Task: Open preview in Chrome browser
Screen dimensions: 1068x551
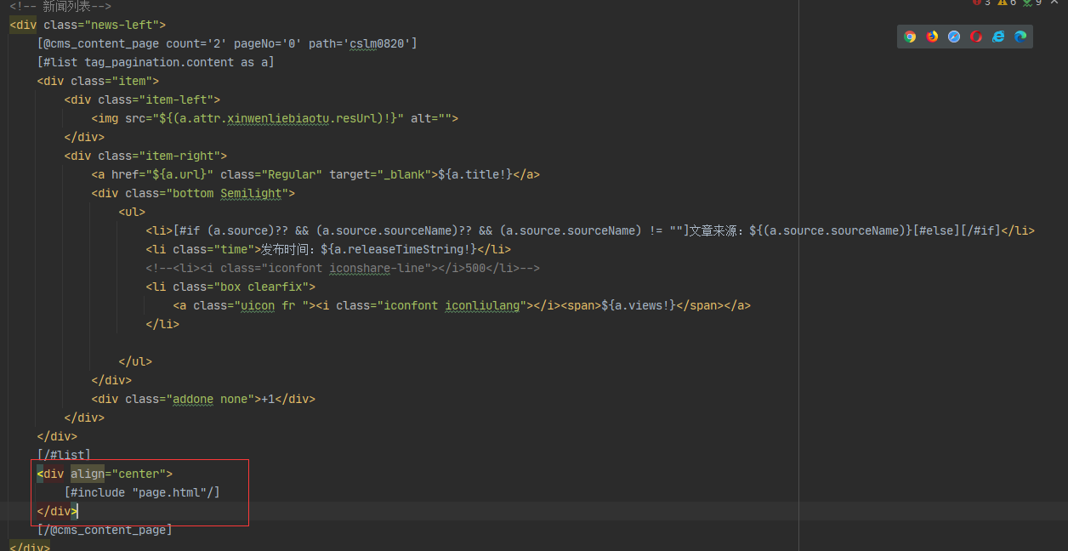Action: coord(910,37)
